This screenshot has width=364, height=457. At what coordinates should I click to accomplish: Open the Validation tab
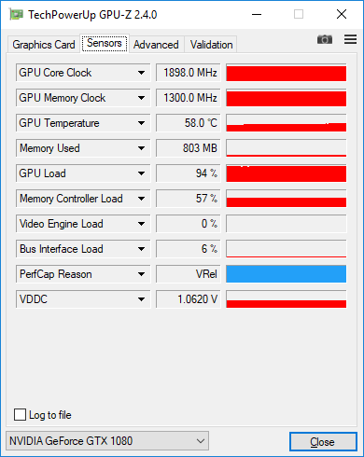click(x=211, y=45)
